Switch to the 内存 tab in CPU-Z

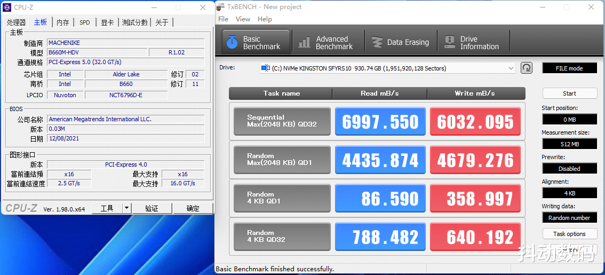62,22
